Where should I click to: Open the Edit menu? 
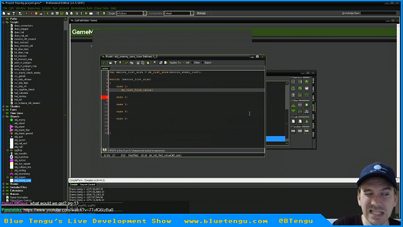coord(11,8)
